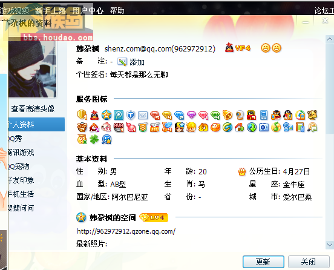Switch to the QQ秀 sidebar tab
Viewport: 334px width, 270px height.
tap(15, 139)
